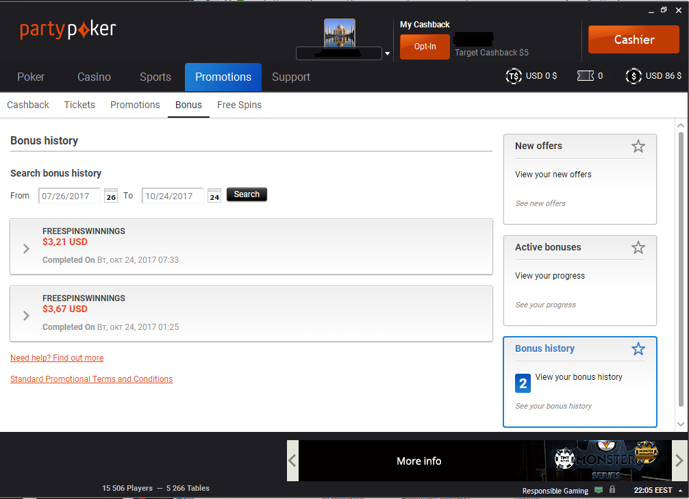Click the lock icon in status bar
The width and height of the screenshot is (689, 499).
(x=612, y=489)
